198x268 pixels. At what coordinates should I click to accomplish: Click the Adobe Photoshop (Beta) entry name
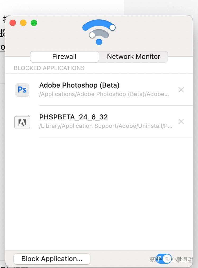pos(79,85)
